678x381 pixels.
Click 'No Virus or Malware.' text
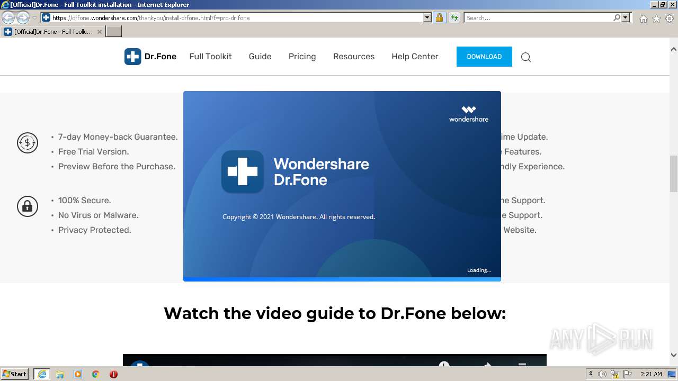pyautogui.click(x=98, y=215)
